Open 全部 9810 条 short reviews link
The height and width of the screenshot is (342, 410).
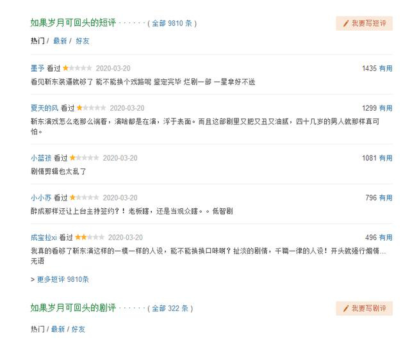[x=172, y=23]
